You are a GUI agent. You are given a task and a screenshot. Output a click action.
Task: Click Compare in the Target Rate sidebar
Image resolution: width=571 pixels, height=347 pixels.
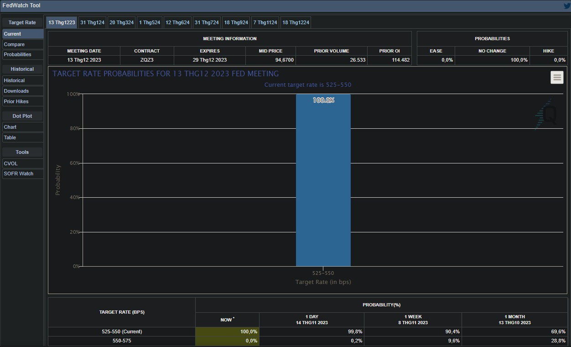pyautogui.click(x=23, y=44)
